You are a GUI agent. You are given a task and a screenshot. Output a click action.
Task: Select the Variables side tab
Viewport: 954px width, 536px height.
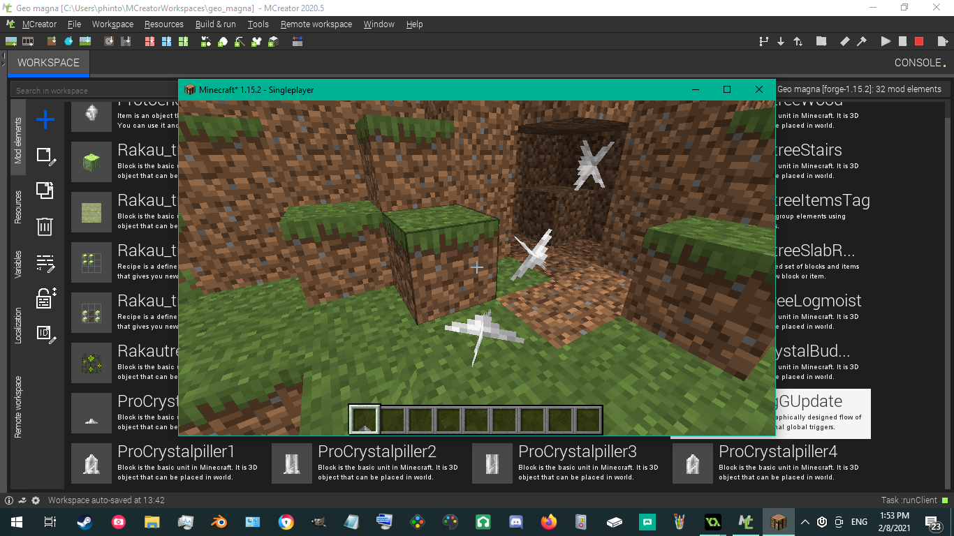[x=18, y=265]
